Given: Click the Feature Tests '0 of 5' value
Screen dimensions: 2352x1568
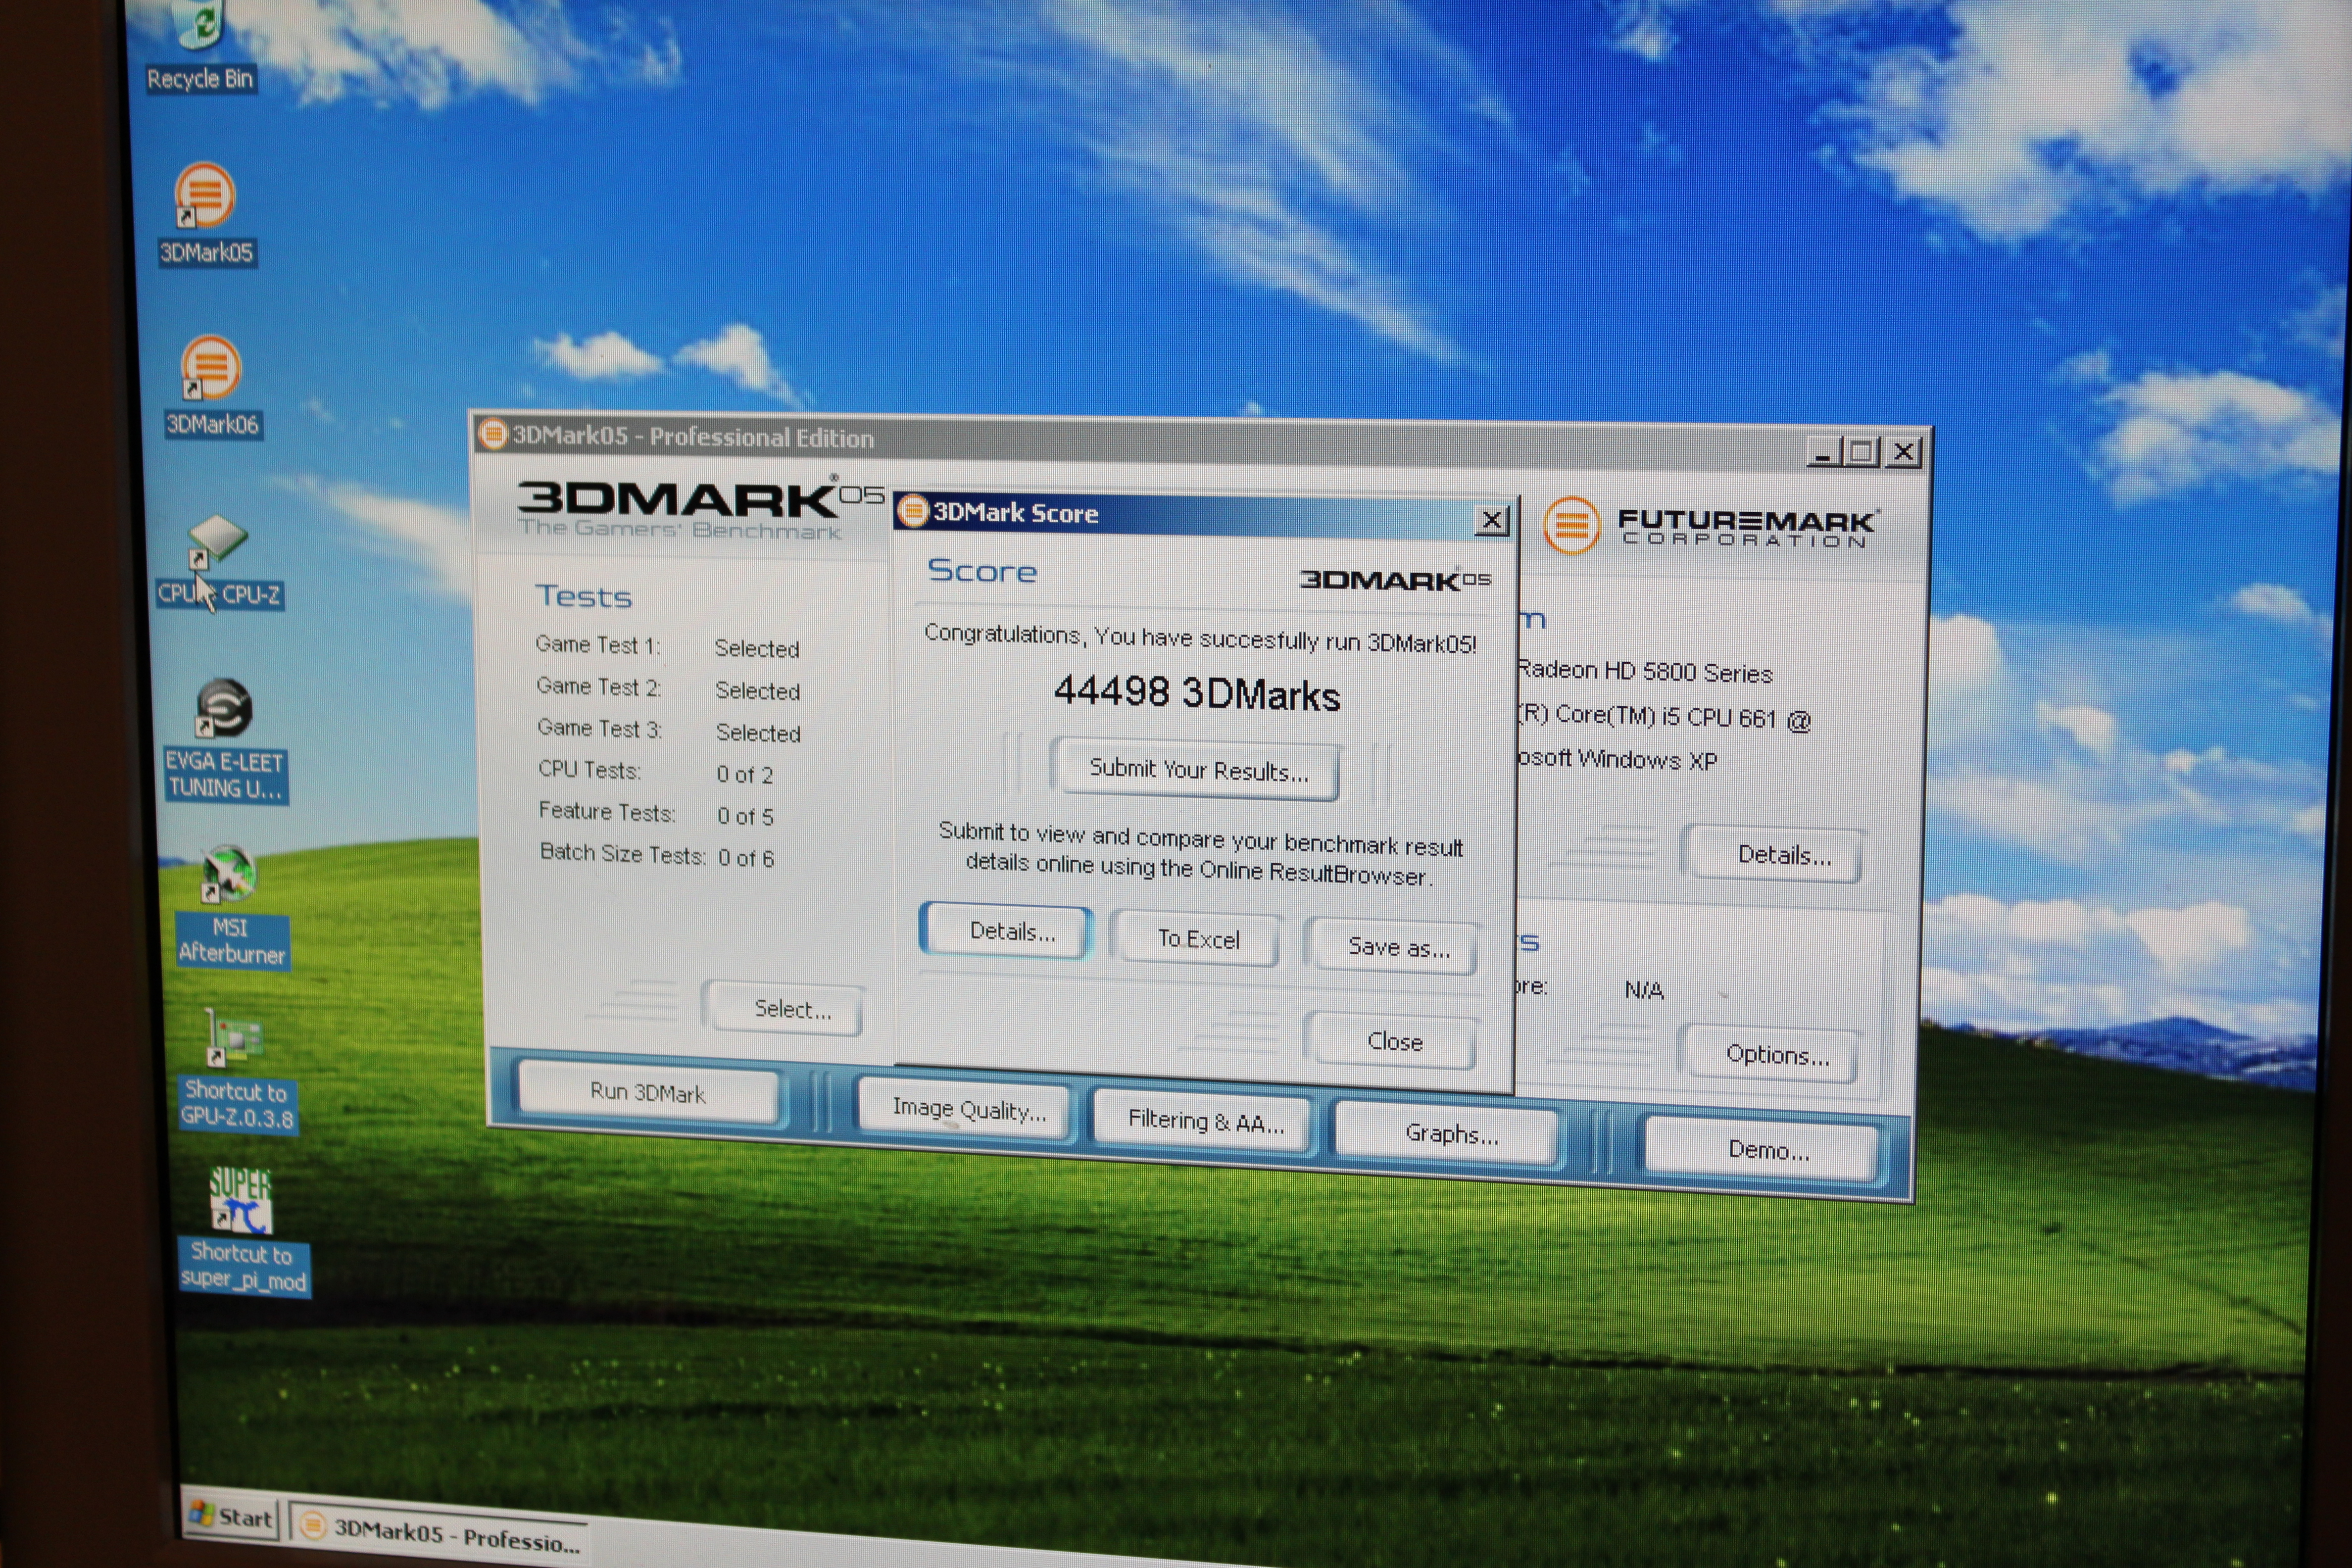Looking at the screenshot, I should pyautogui.click(x=745, y=817).
